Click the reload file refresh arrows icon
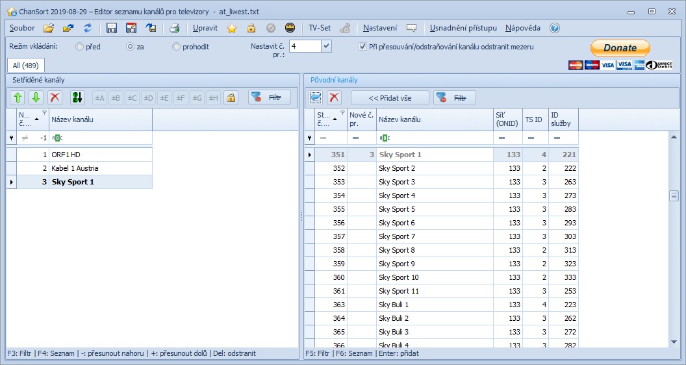Image resolution: width=686 pixels, height=365 pixels. click(87, 28)
